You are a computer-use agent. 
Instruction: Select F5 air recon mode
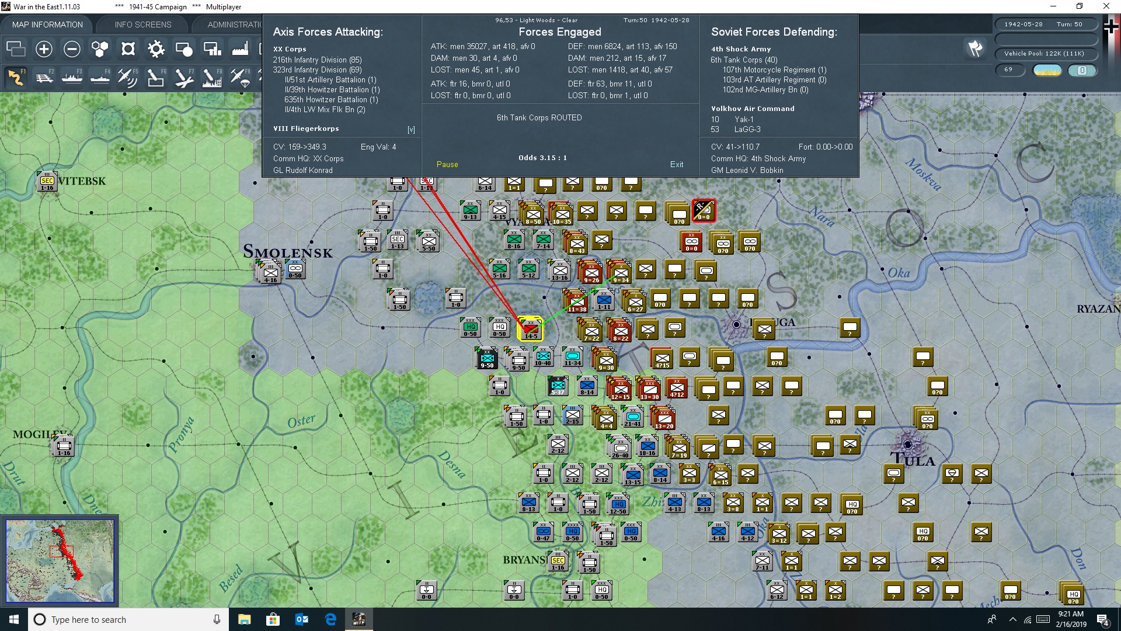[x=128, y=77]
